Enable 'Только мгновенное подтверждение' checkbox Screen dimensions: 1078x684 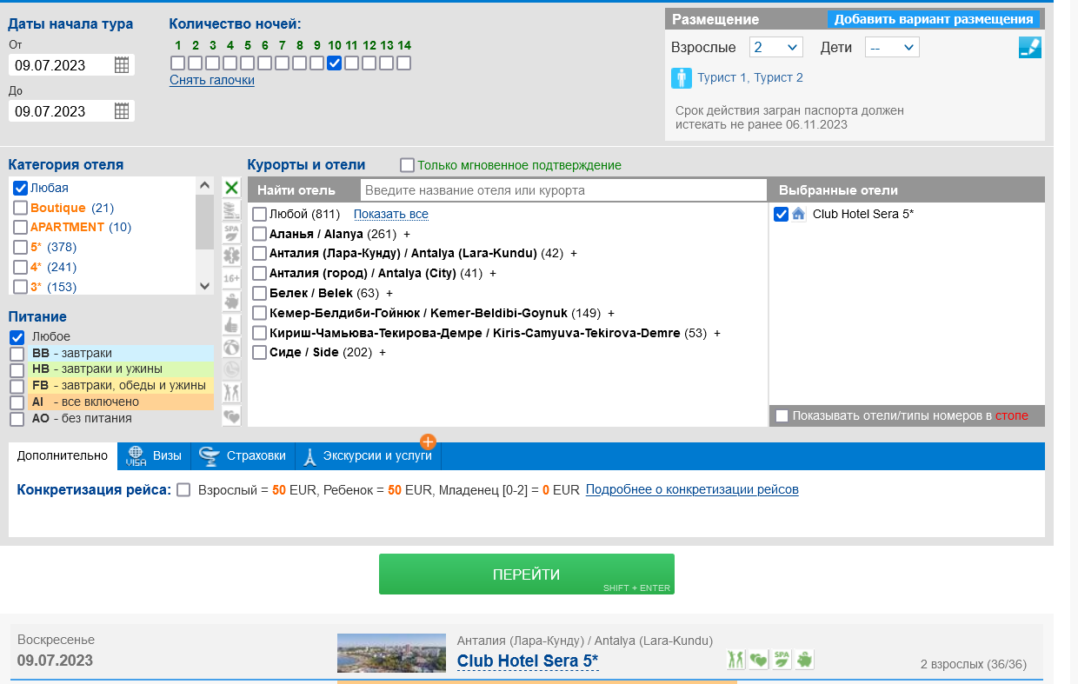(407, 165)
